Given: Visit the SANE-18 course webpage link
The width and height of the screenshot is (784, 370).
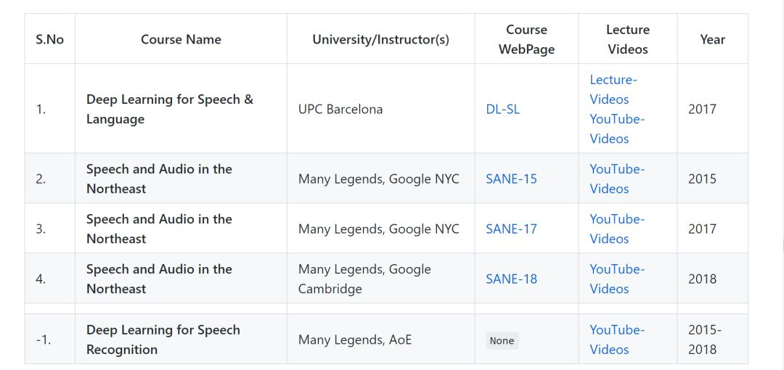Looking at the screenshot, I should pos(511,279).
